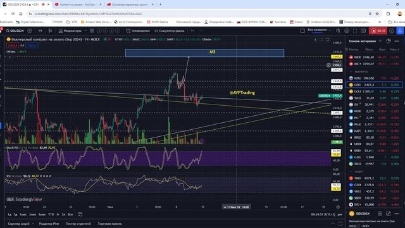The width and height of the screenshot is (405, 228).
Task: Click the compare symbol plus icon
Action: pos(30,31)
